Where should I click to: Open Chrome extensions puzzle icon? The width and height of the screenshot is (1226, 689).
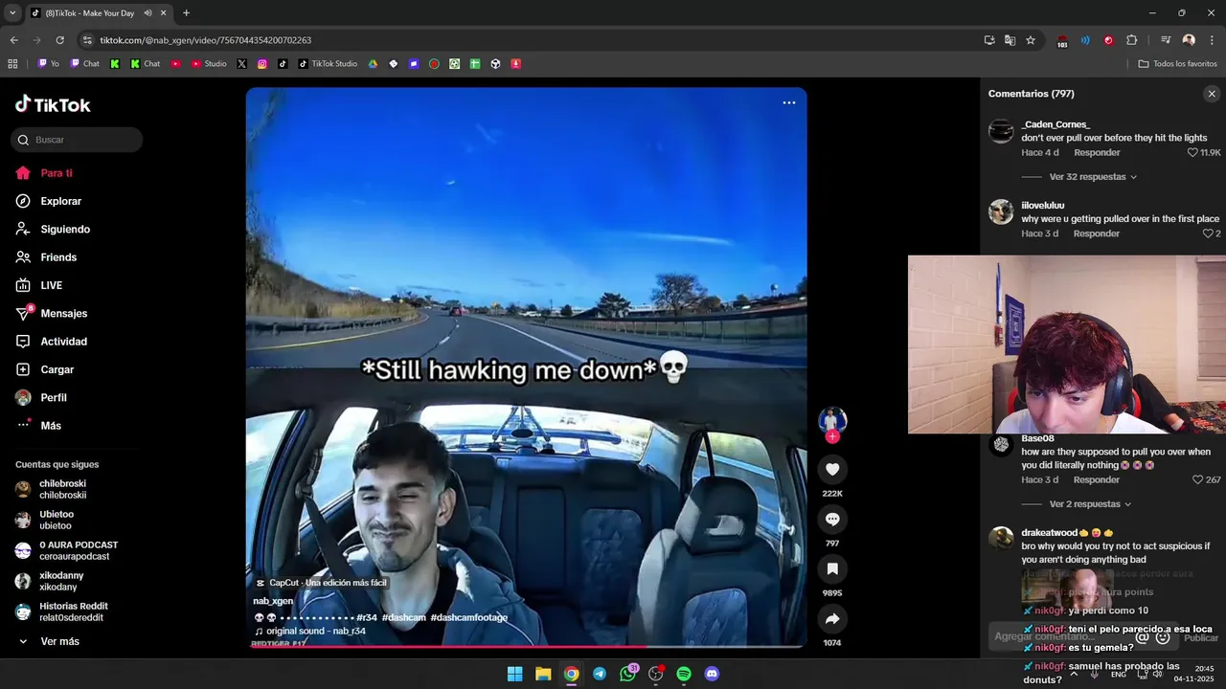coord(1131,40)
